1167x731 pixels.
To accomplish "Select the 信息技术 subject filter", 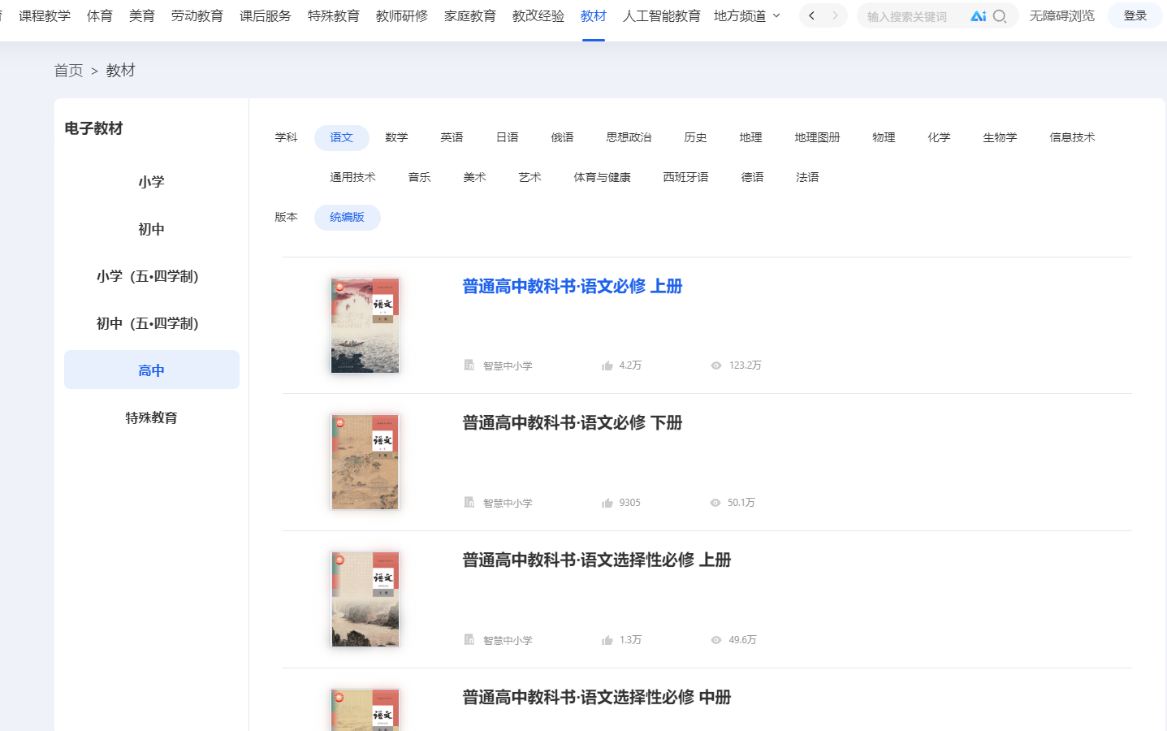I will point(1073,138).
